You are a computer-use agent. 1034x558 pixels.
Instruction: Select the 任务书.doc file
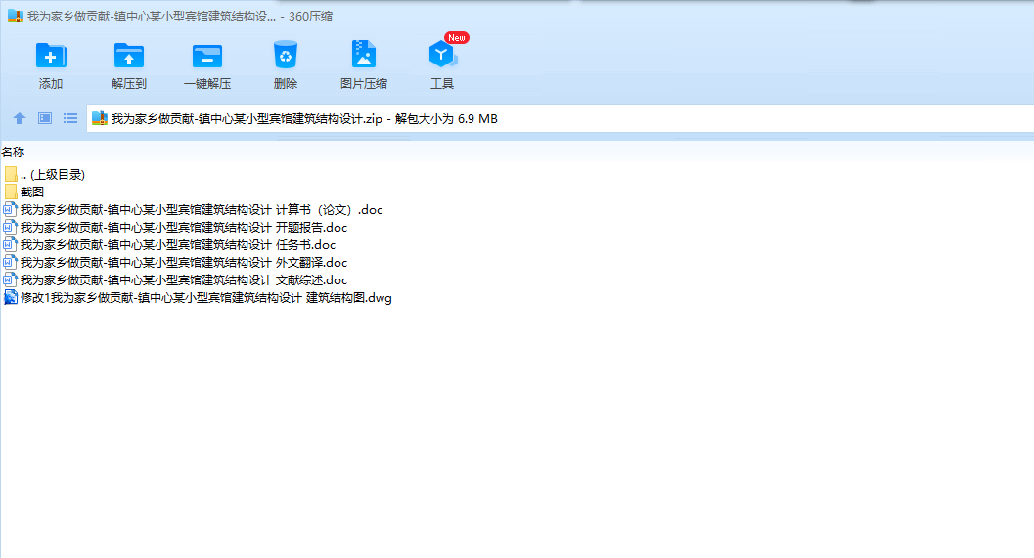point(169,245)
